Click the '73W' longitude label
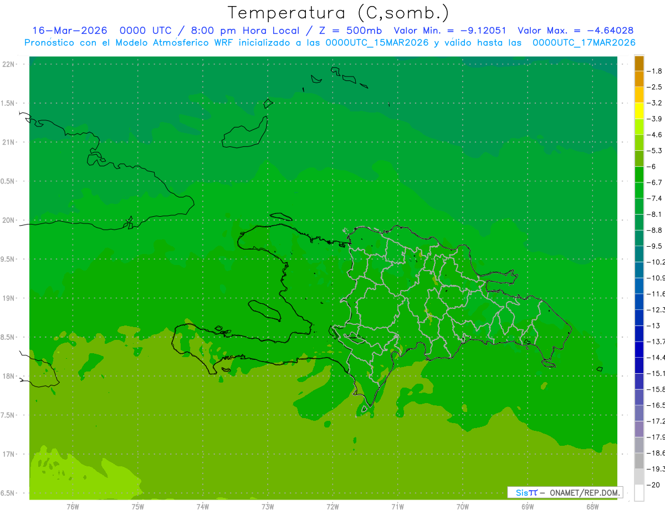665x514 pixels. point(268,507)
